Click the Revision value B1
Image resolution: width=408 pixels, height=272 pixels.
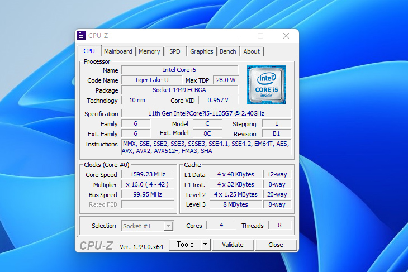pyautogui.click(x=277, y=133)
